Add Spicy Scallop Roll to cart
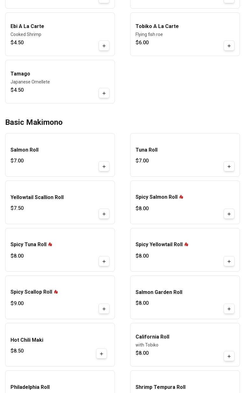 [x=104, y=309]
